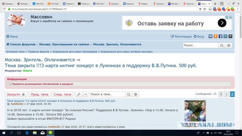Open the VK social icon
This screenshot has width=242, height=136.
pos(210,36)
